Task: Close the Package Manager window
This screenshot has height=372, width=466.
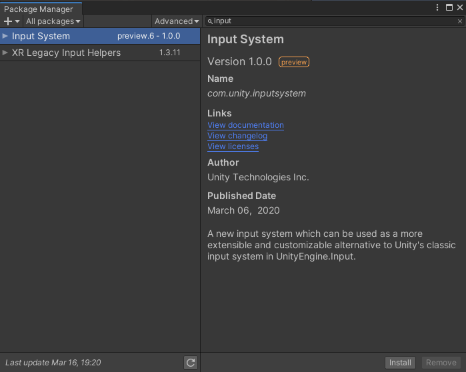Action: pos(460,7)
